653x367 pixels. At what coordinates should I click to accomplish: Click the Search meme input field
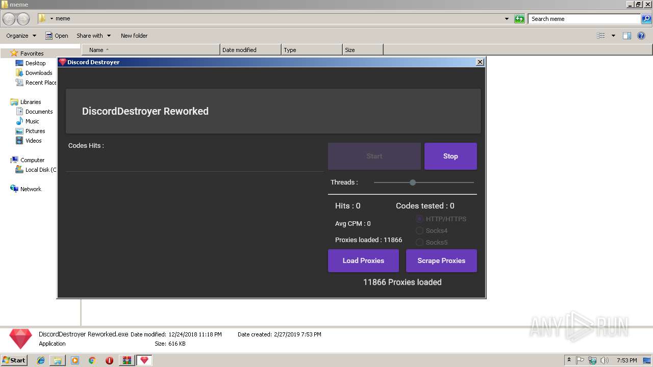click(x=584, y=19)
